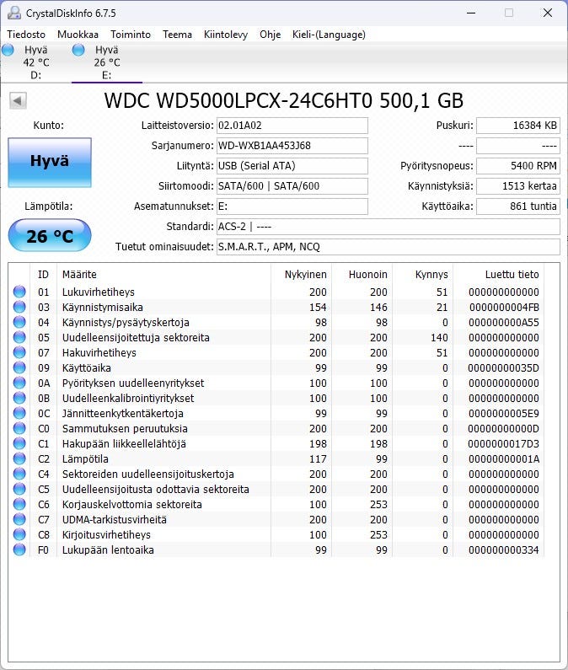Screen dimensions: 568x670
Task: Click the Sarjanumero field
Action: (292, 145)
